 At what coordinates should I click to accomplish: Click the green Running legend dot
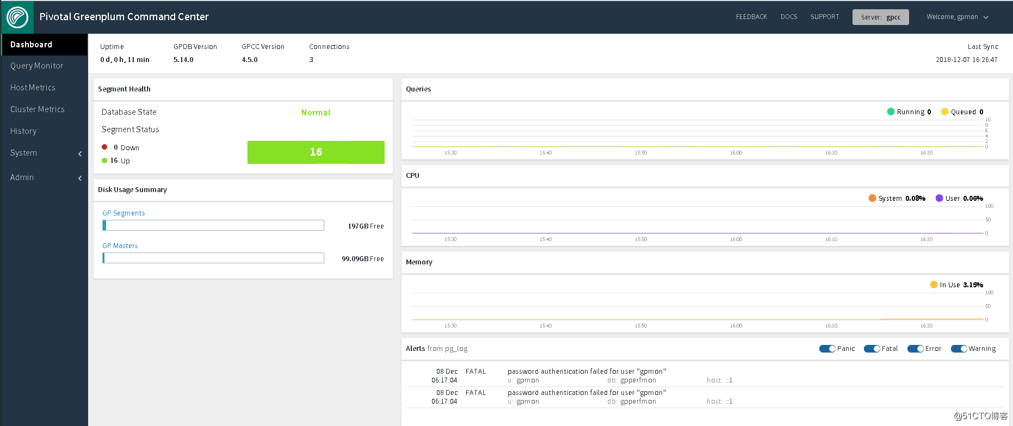(x=891, y=112)
